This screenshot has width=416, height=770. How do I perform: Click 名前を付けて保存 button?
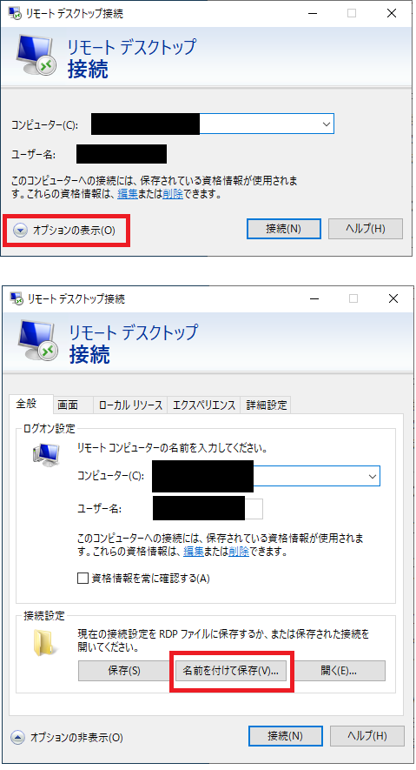coord(231,671)
